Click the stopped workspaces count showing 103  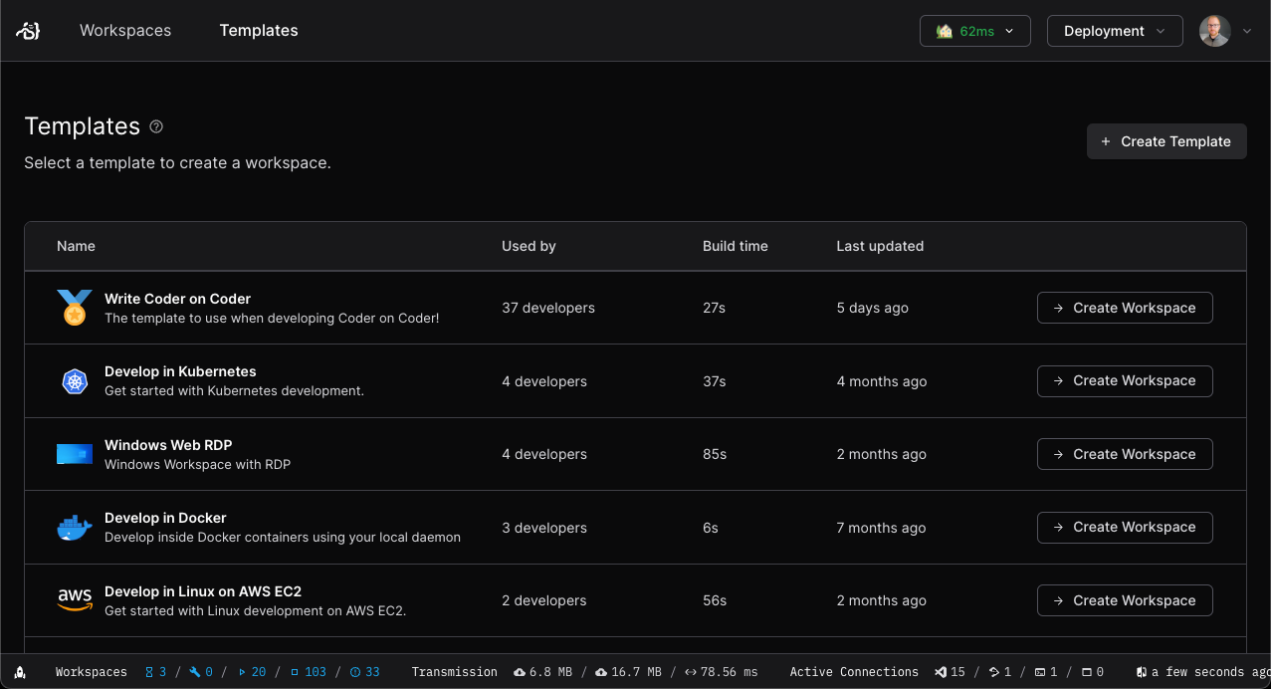(x=309, y=672)
